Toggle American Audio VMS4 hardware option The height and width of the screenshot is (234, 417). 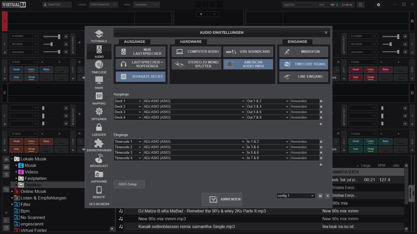(x=248, y=64)
